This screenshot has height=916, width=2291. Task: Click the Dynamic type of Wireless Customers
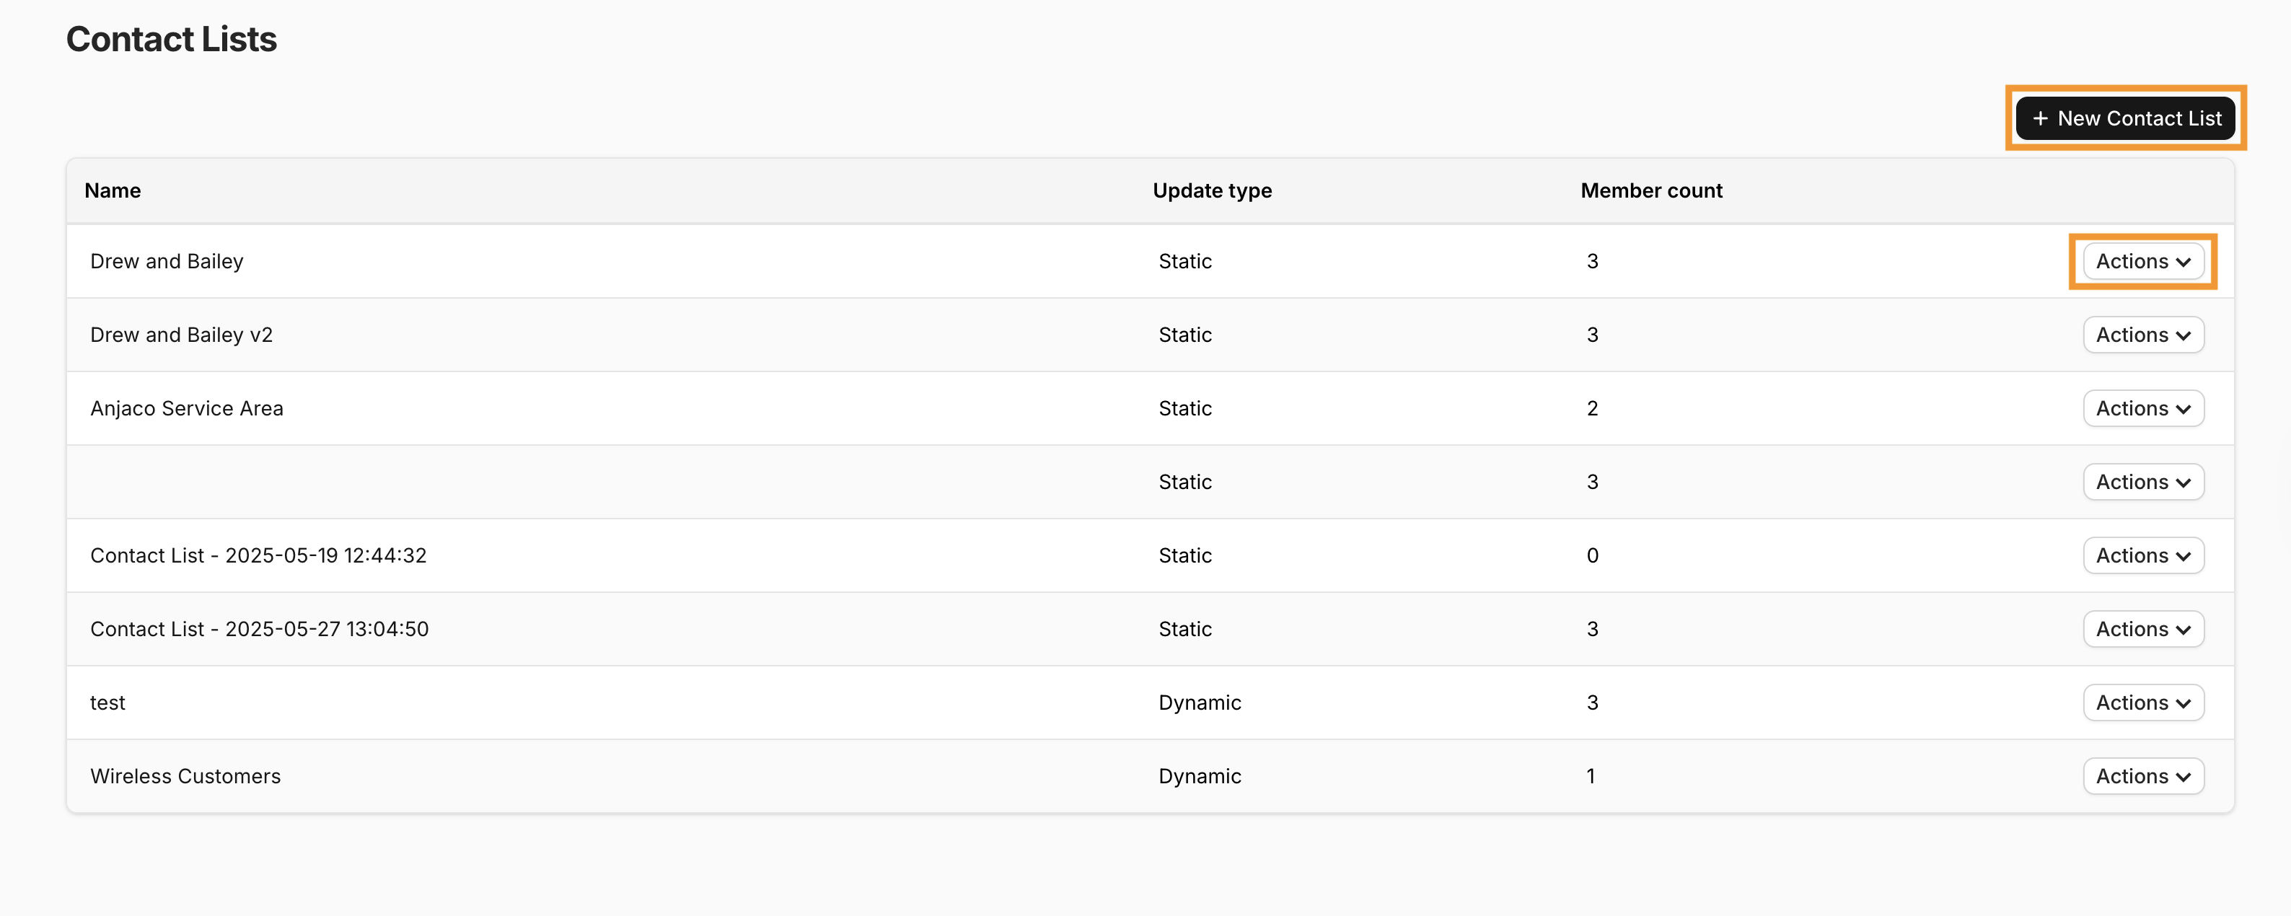1199,776
